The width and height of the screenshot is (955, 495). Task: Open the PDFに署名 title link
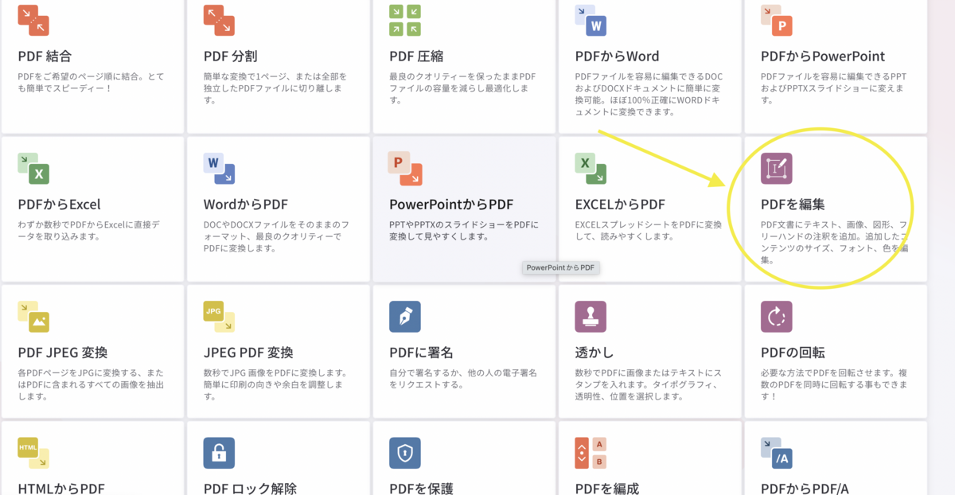[x=421, y=353]
